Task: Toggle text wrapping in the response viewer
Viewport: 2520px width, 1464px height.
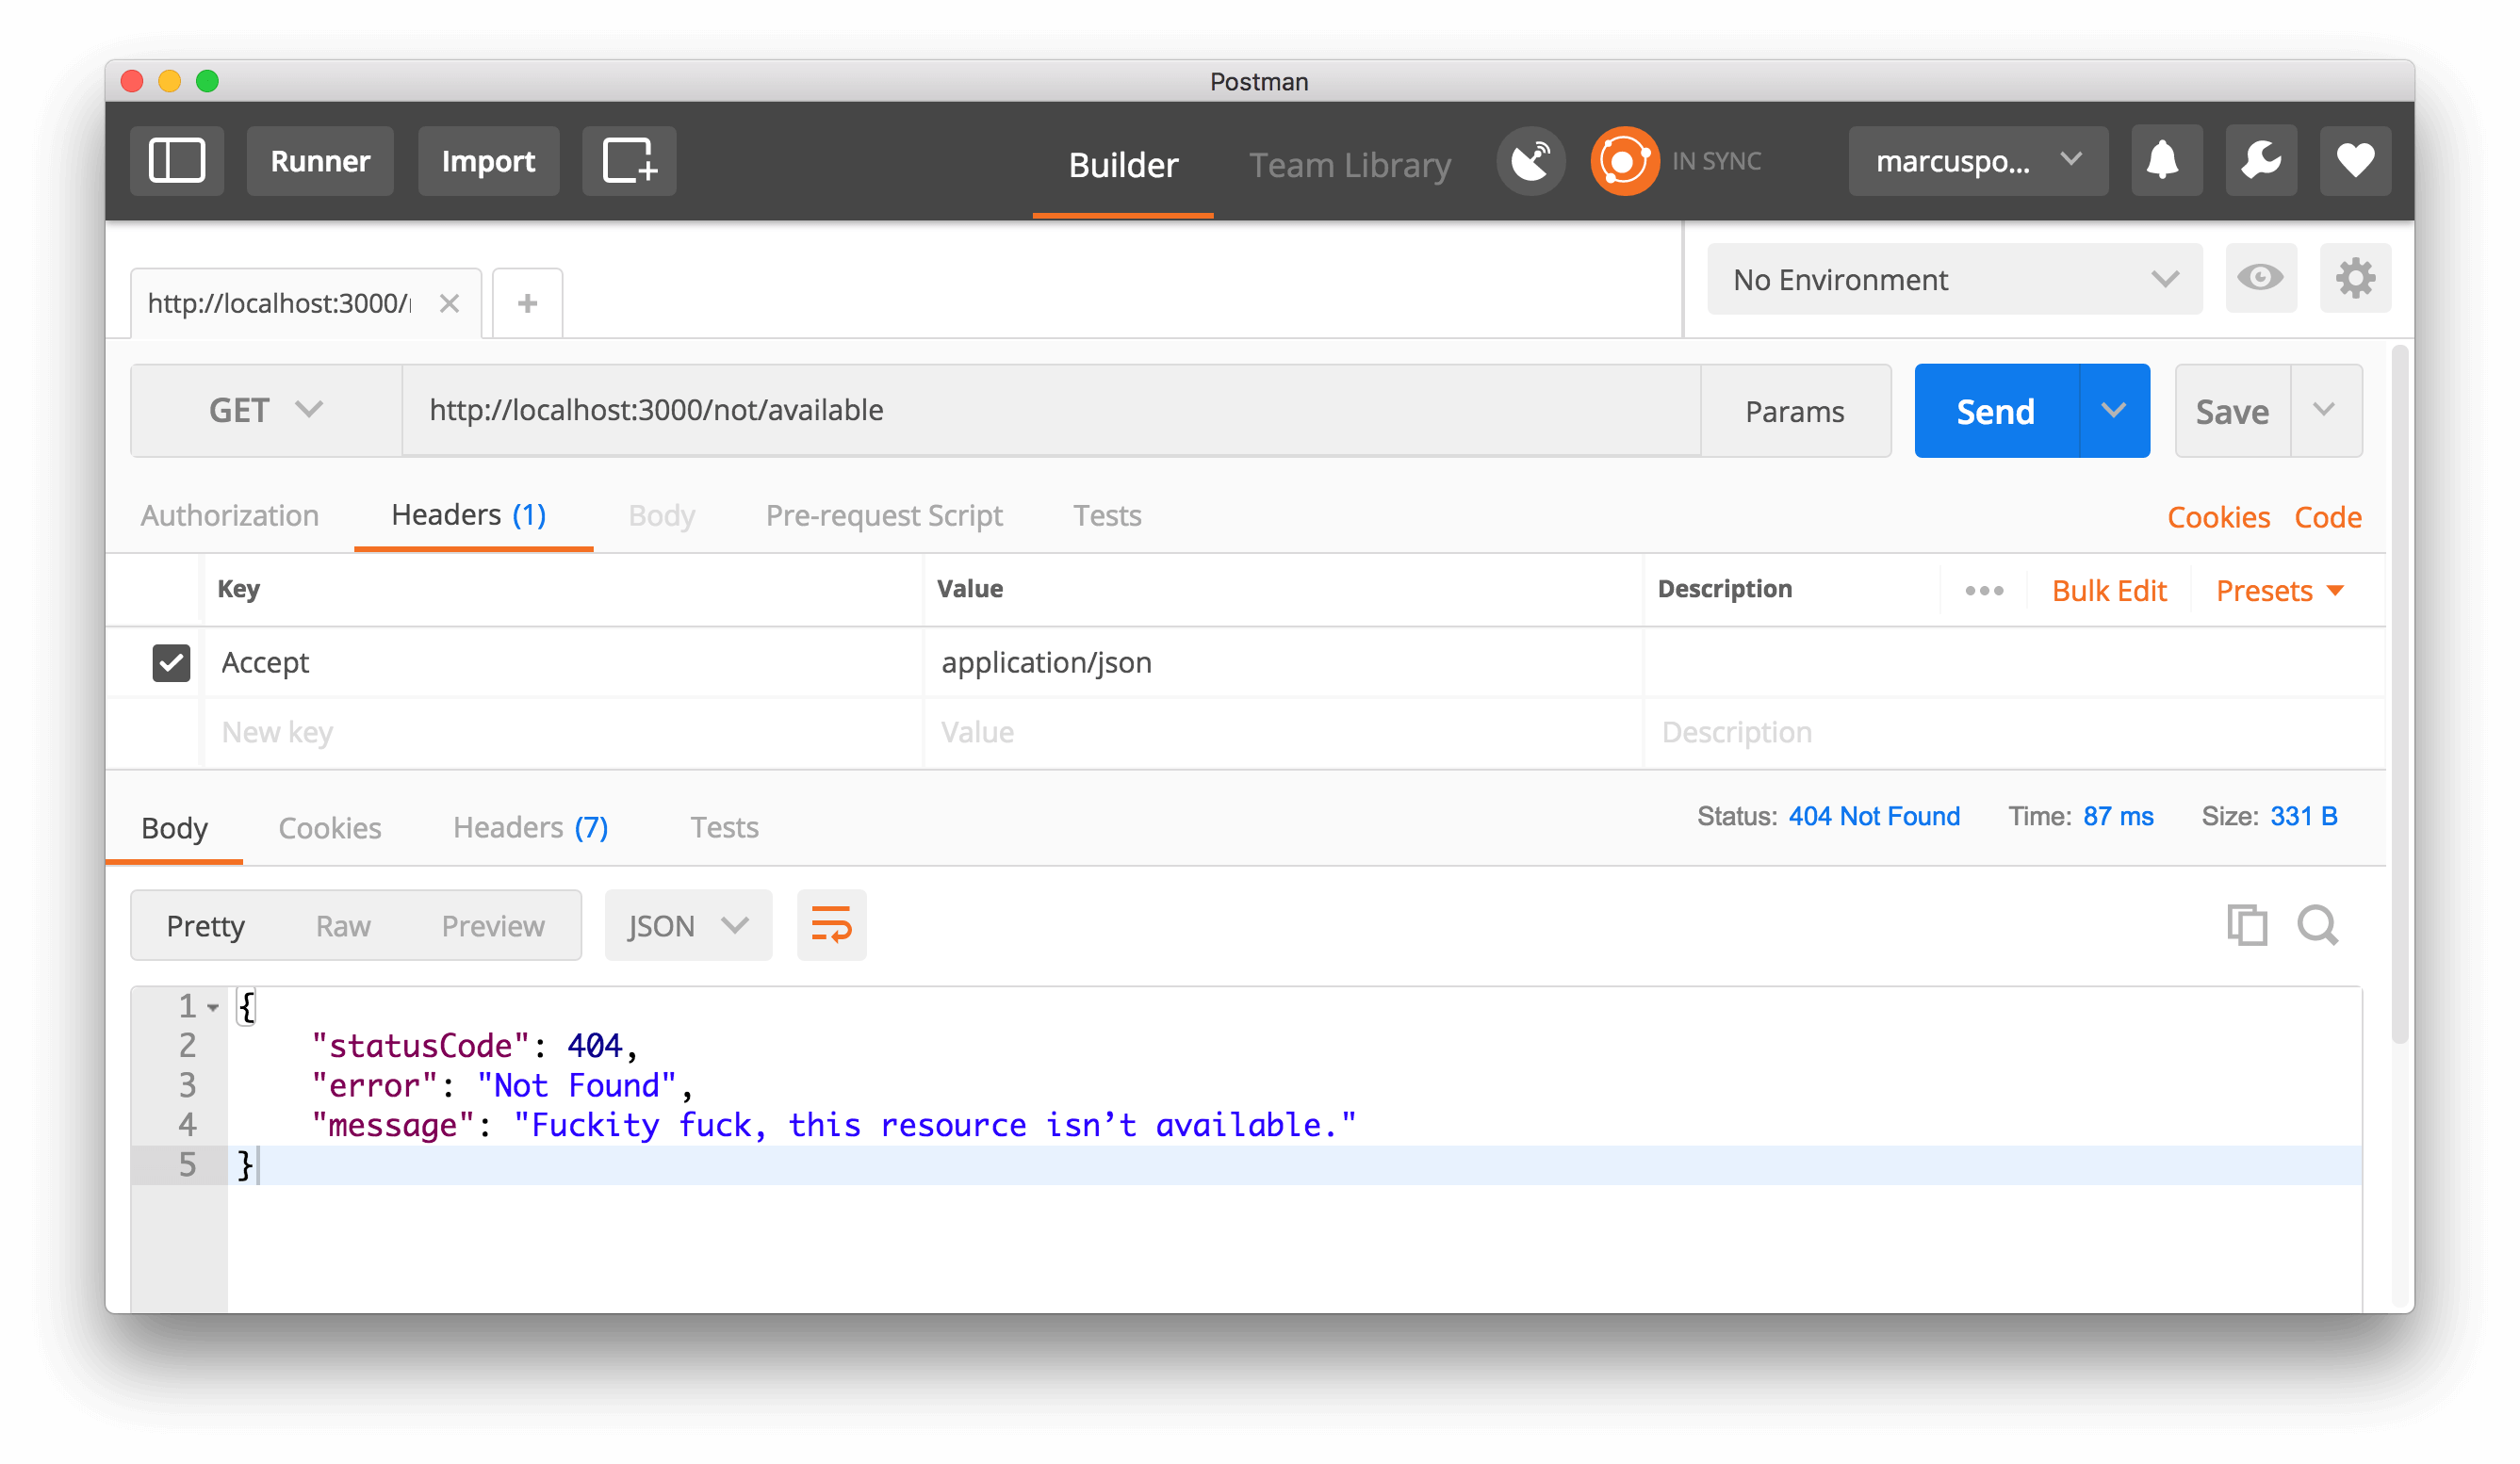Action: [x=831, y=924]
